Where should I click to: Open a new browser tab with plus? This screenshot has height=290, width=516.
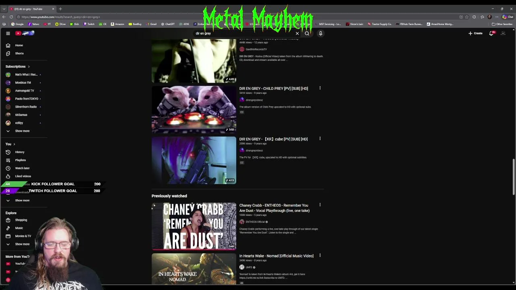point(60,9)
